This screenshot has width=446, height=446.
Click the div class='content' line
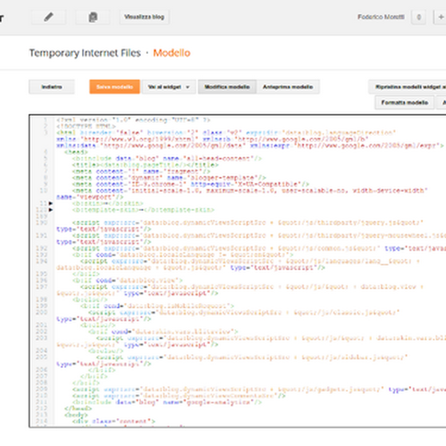click(114, 421)
